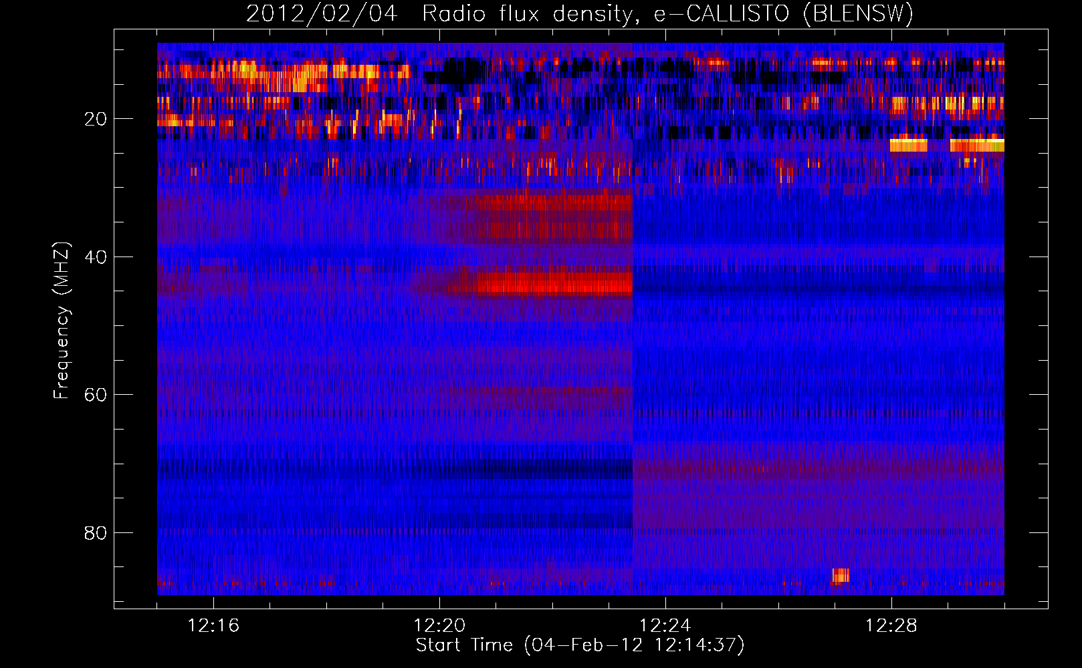Click the 12:28 time tick label
This screenshot has height=668, width=1082.
[891, 626]
